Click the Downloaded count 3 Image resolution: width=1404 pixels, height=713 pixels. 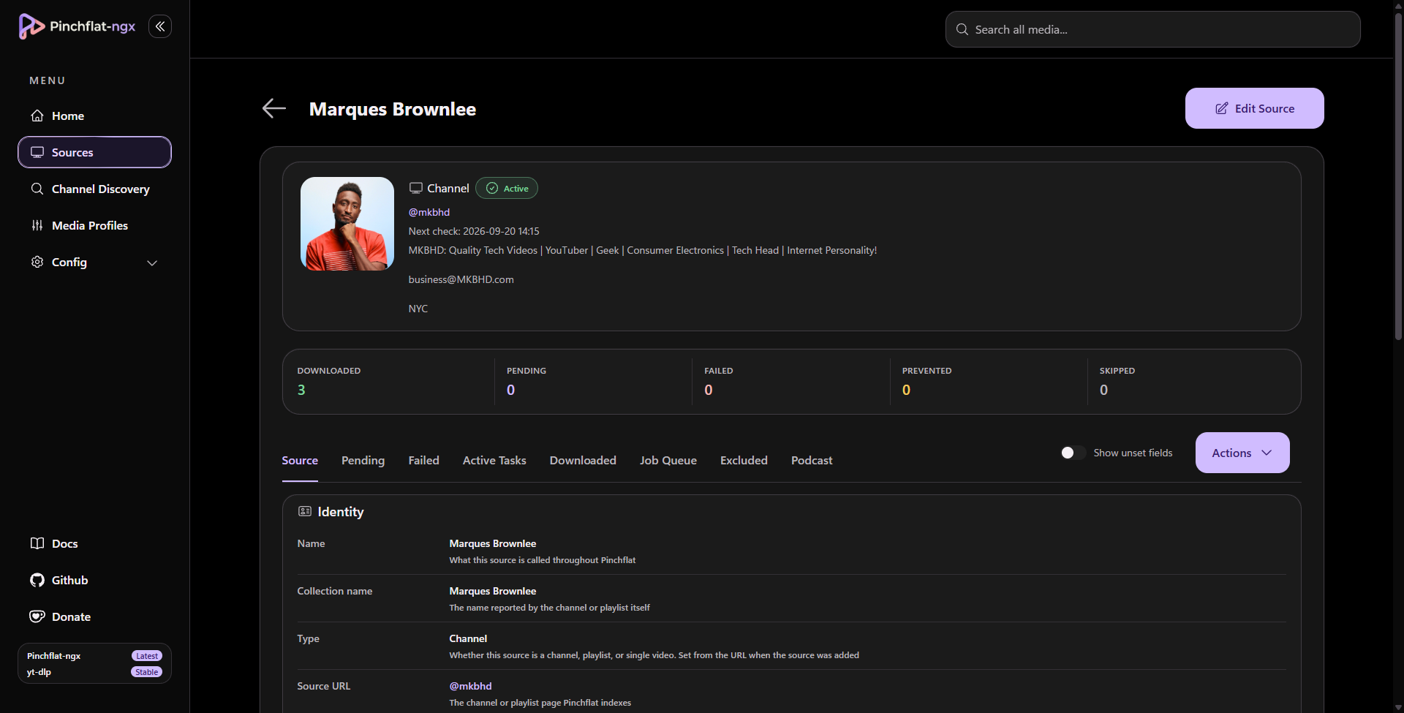(x=301, y=390)
